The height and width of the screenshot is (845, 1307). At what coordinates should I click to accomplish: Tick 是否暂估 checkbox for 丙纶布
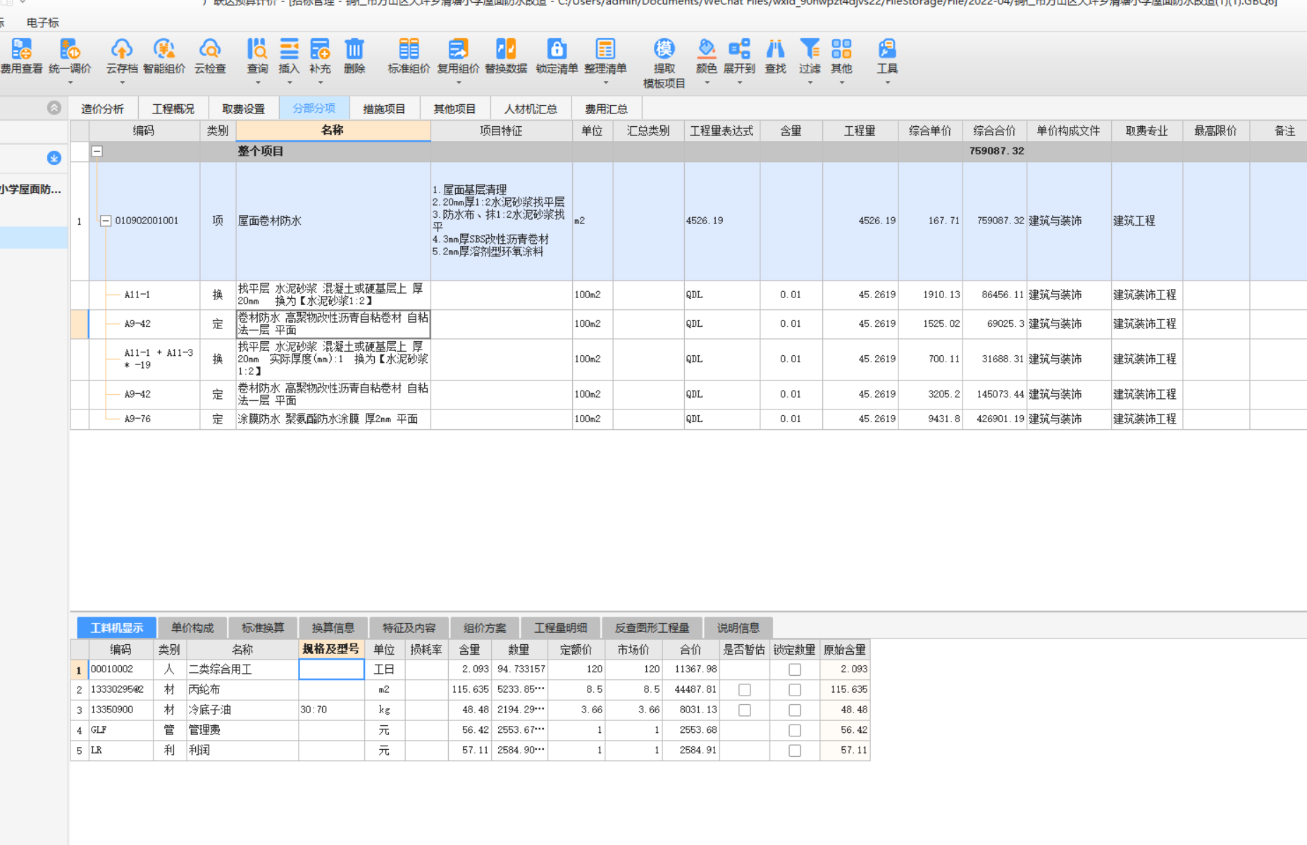click(745, 690)
